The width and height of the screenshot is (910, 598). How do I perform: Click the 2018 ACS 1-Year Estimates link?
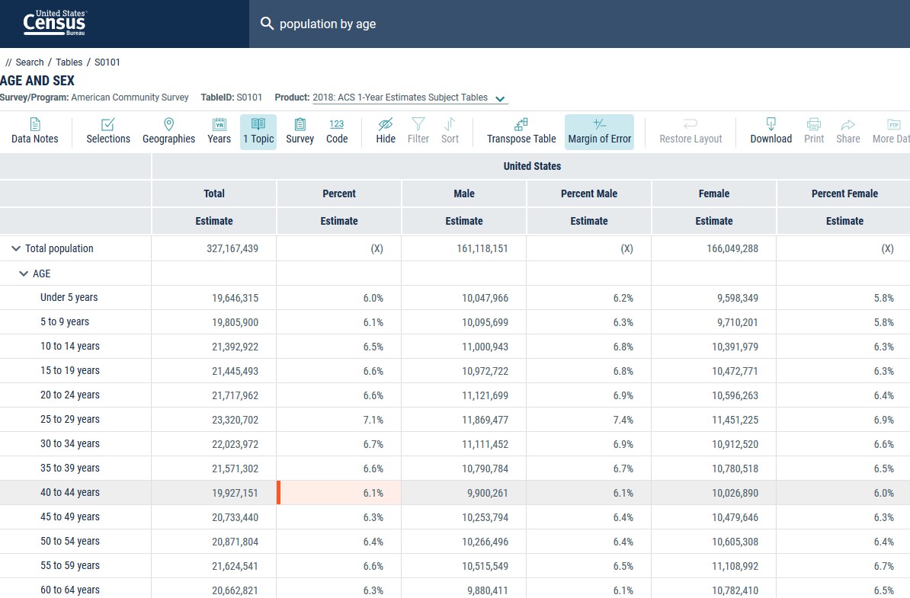400,98
